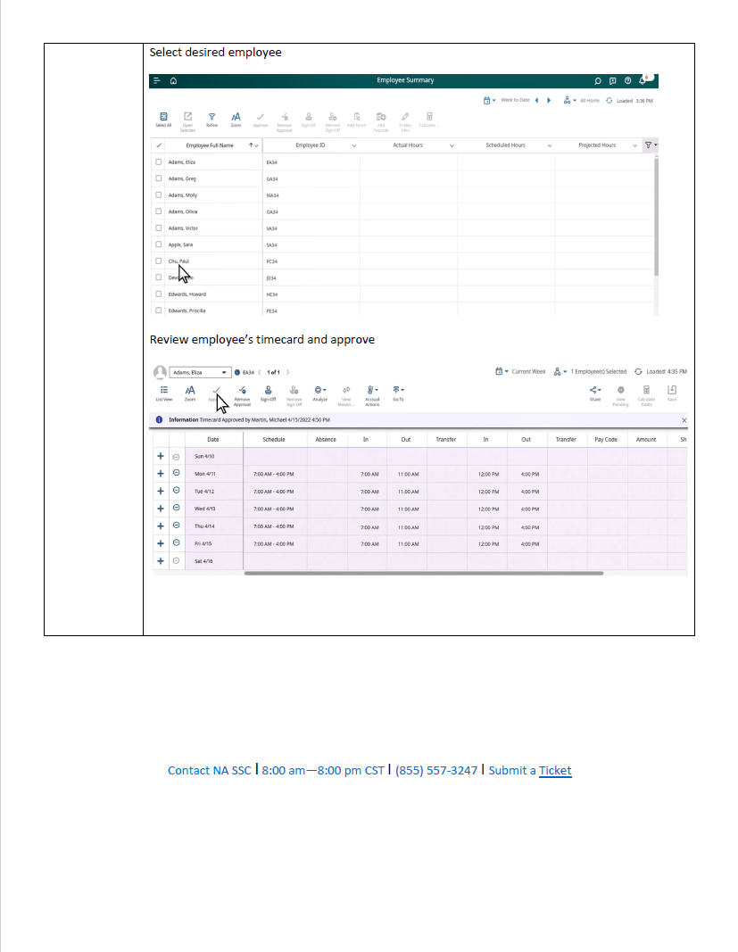The height and width of the screenshot is (952, 738).
Task: Click the Open Selected icon
Action: pos(187,117)
